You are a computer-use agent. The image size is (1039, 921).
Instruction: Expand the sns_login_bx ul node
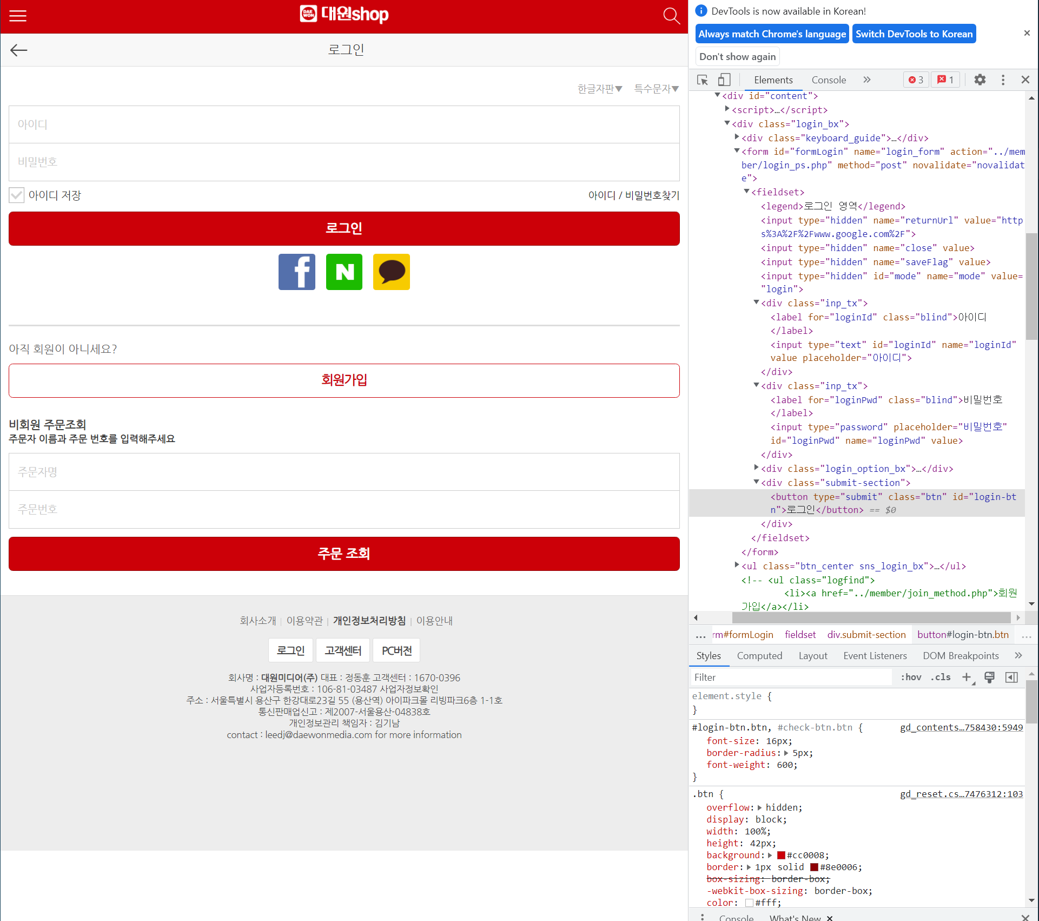point(737,565)
